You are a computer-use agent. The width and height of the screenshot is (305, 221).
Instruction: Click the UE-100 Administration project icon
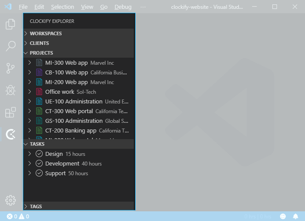tap(39, 102)
